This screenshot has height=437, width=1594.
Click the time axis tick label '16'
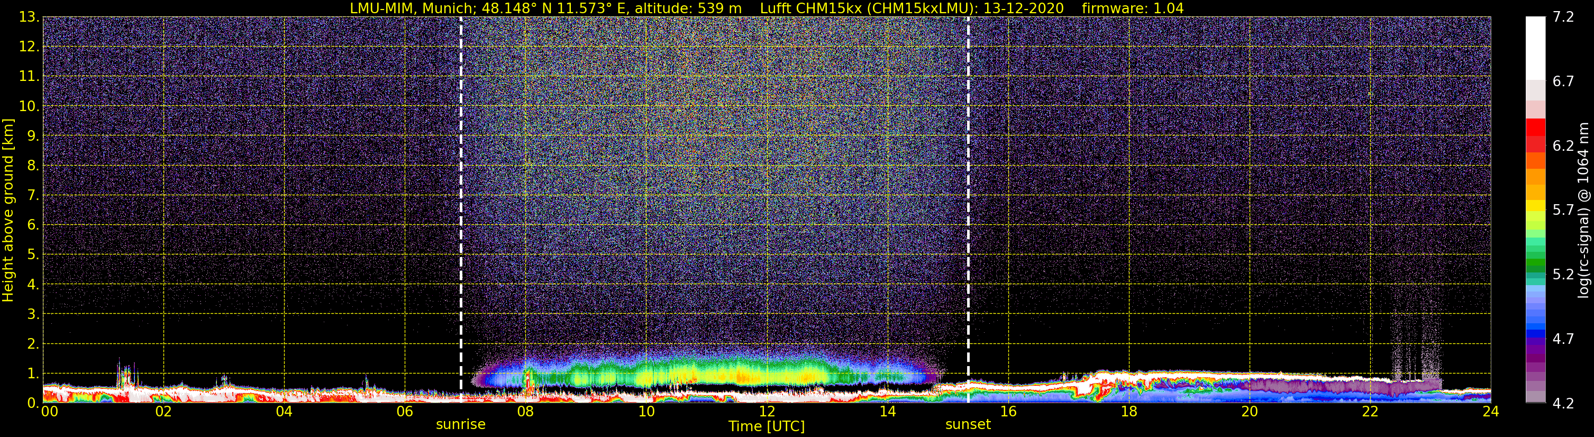click(x=1008, y=412)
